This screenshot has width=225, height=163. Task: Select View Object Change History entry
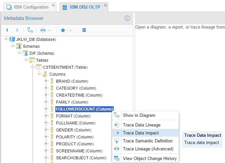pyautogui.click(x=145, y=158)
